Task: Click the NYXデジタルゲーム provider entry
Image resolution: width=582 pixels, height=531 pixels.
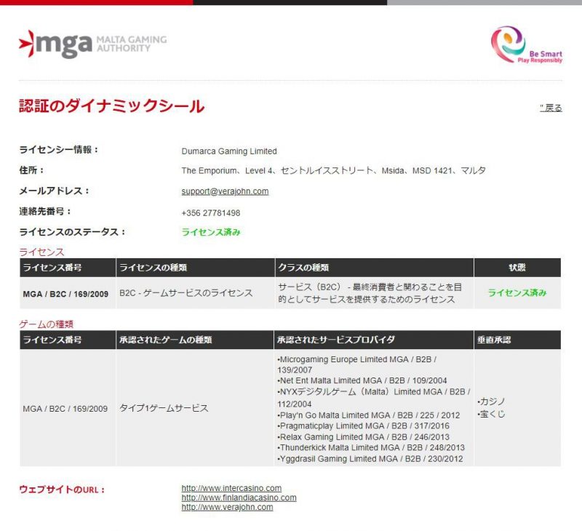Action: (x=373, y=398)
